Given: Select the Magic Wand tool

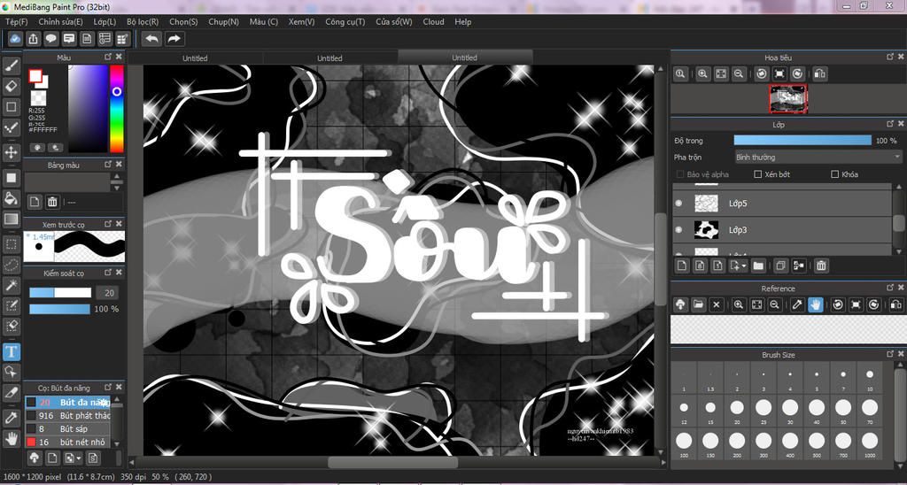Looking at the screenshot, I should coord(11,285).
